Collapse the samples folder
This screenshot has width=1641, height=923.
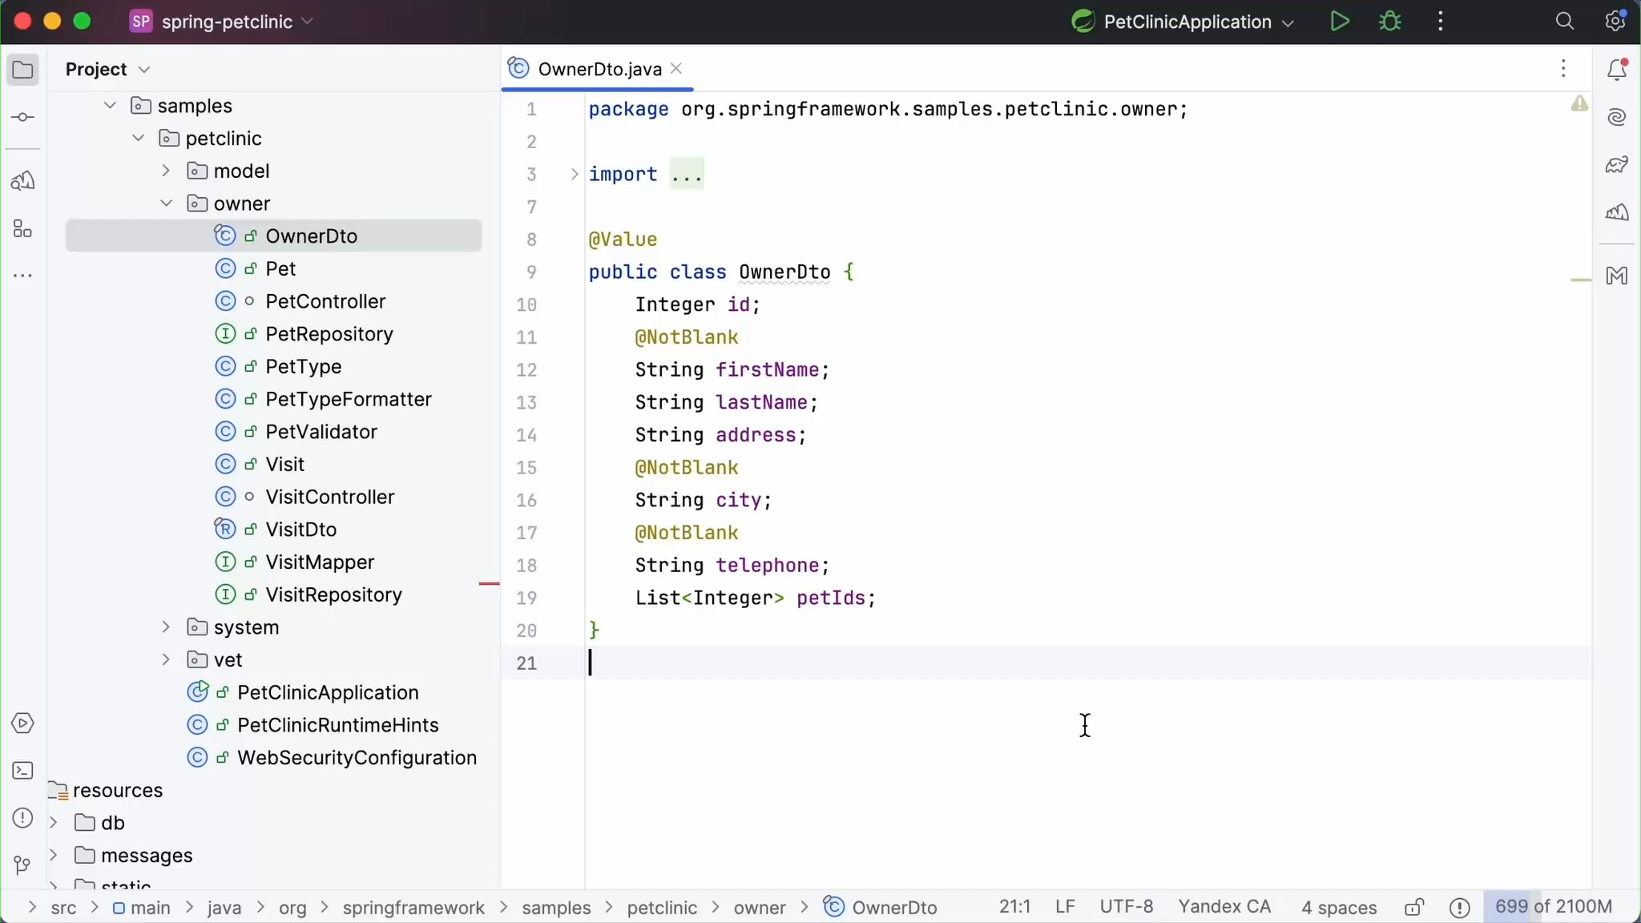[x=111, y=106]
